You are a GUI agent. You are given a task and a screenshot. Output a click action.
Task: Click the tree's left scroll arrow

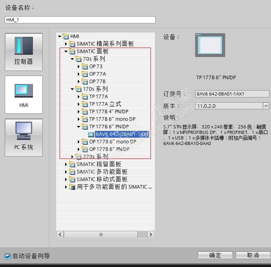60,235
